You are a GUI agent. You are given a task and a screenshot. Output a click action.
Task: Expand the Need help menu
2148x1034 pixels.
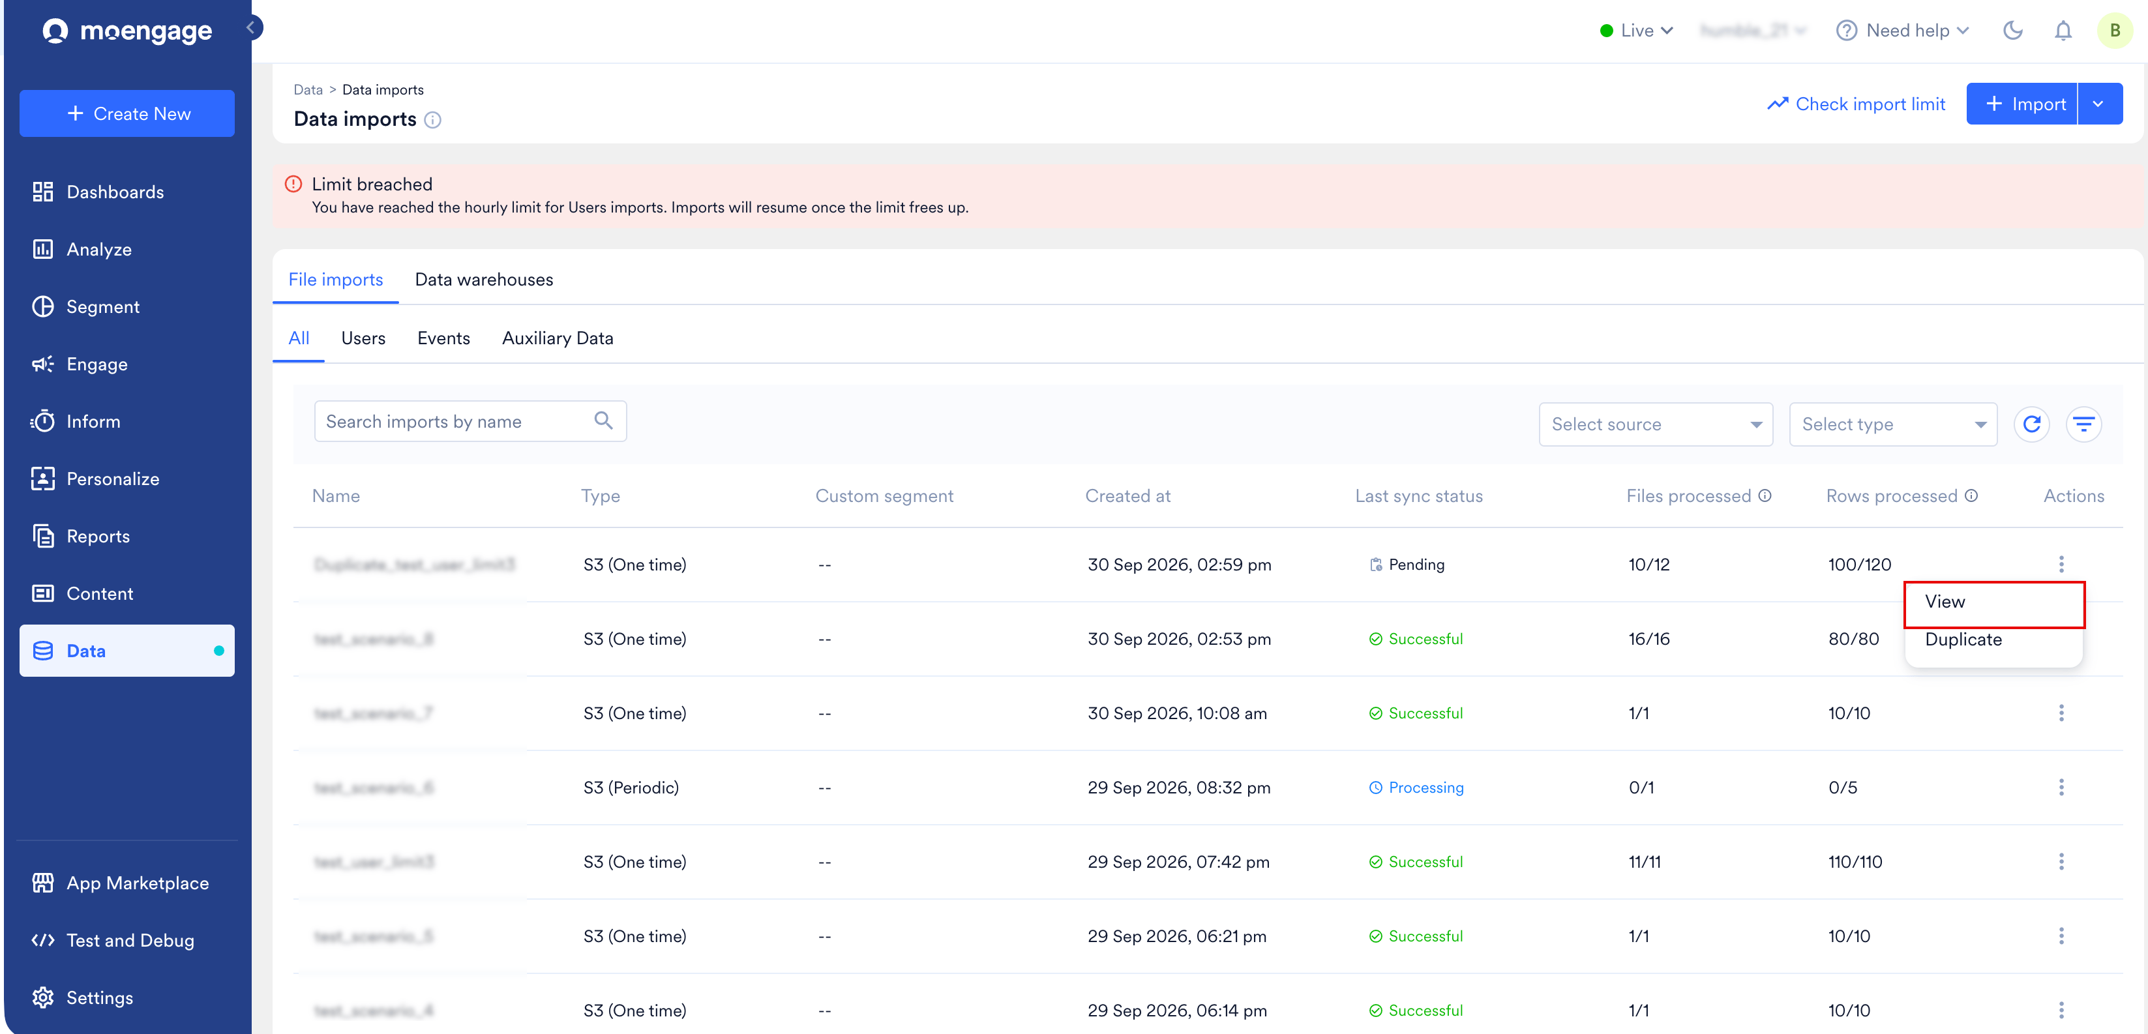(1903, 31)
